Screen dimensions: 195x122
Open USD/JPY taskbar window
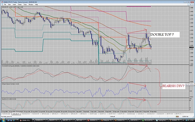(x=52, y=120)
